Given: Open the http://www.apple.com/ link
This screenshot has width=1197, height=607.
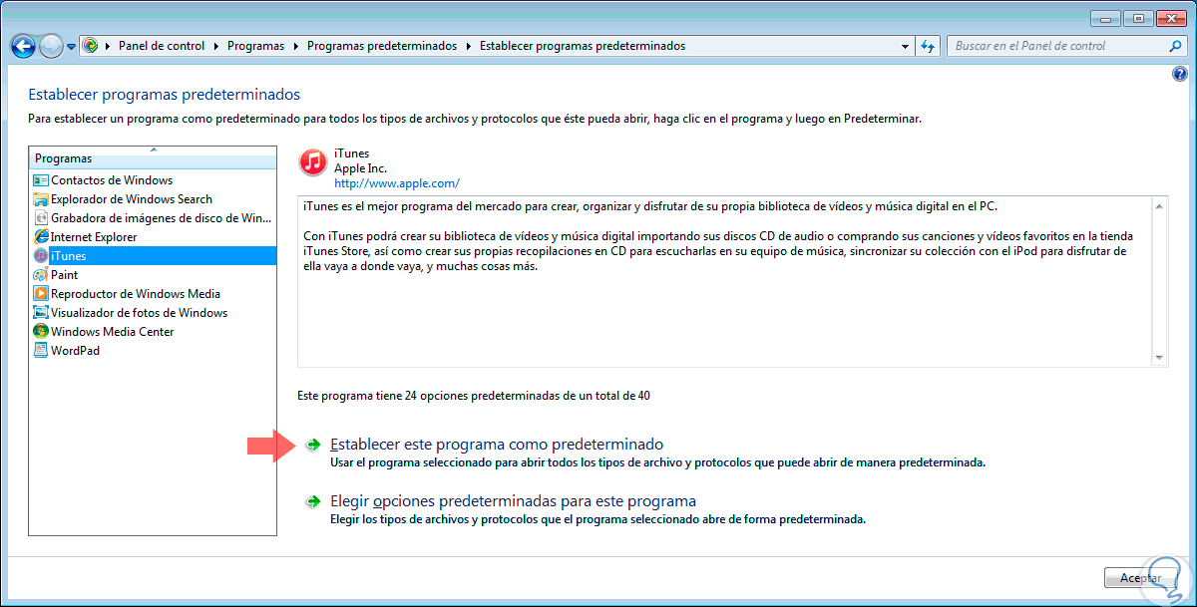Looking at the screenshot, I should tap(397, 183).
